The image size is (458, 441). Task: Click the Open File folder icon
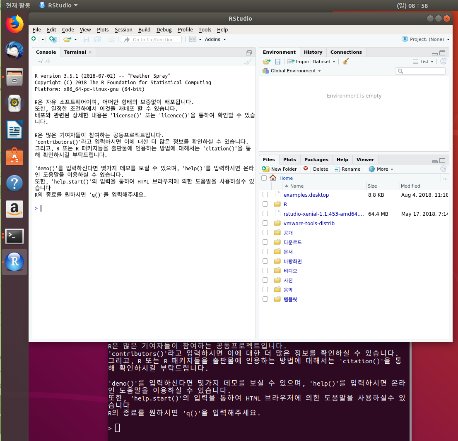tap(67, 39)
